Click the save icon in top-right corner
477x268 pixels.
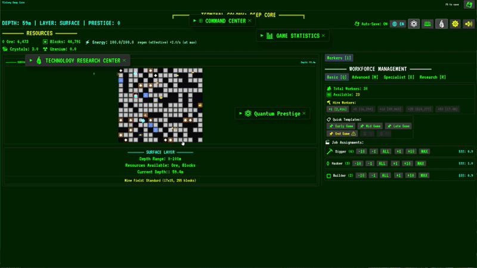coord(469,5)
